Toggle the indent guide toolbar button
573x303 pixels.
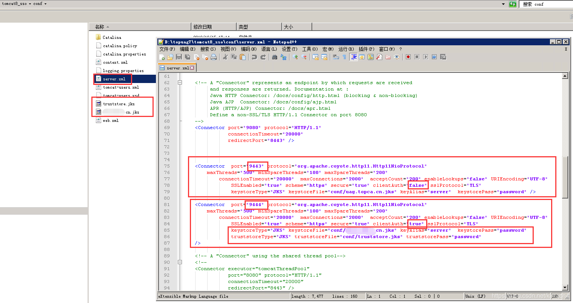click(354, 57)
